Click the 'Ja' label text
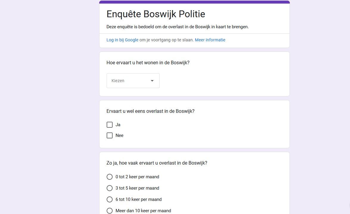 click(118, 125)
